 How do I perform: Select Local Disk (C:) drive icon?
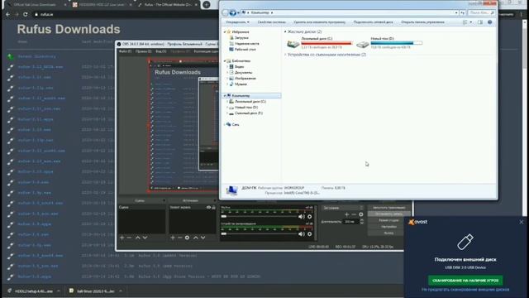point(293,44)
